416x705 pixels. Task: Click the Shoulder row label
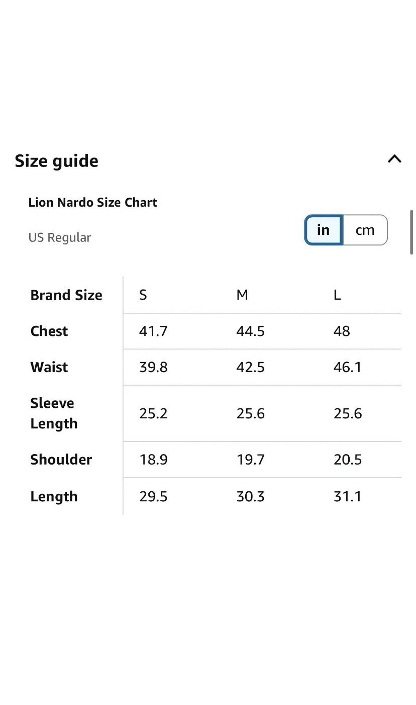[x=61, y=460]
